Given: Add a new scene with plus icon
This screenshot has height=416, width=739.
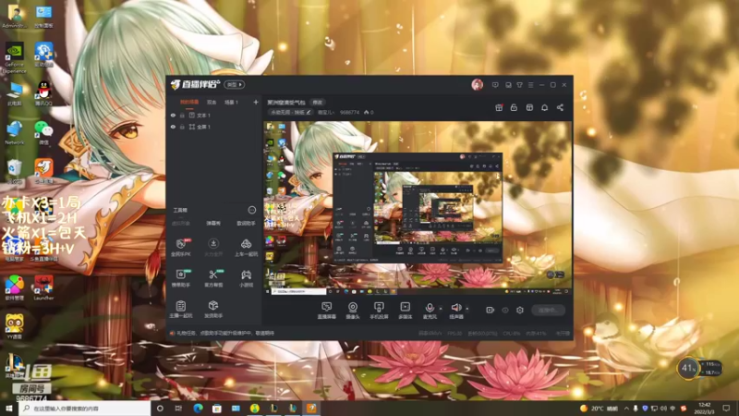Looking at the screenshot, I should (256, 102).
